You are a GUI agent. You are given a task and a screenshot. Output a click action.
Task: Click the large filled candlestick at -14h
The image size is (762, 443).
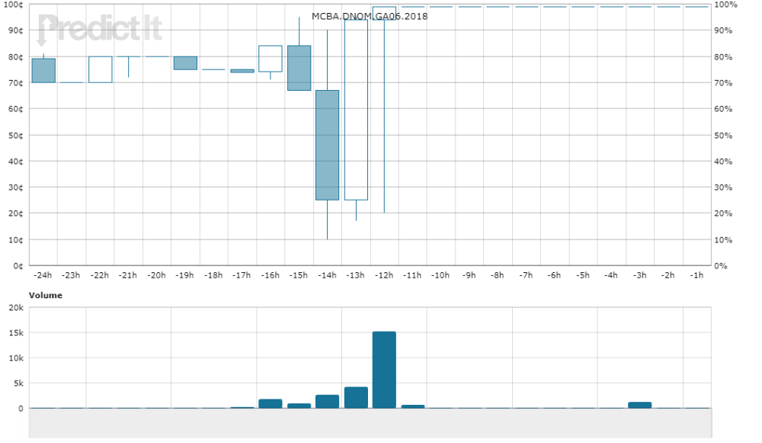pyautogui.click(x=328, y=145)
